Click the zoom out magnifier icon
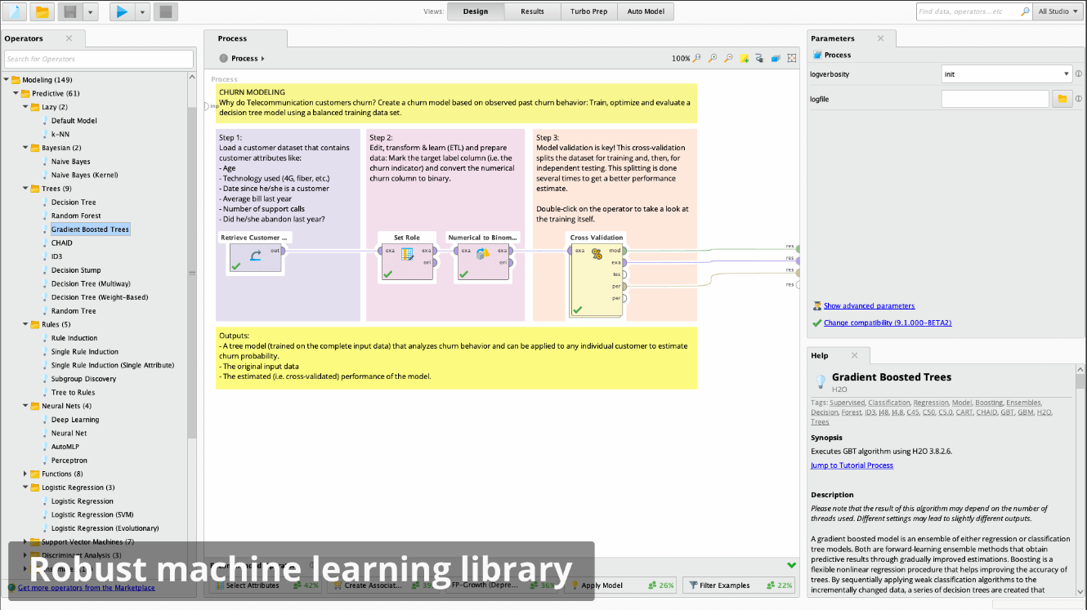1087x610 pixels. pyautogui.click(x=728, y=59)
